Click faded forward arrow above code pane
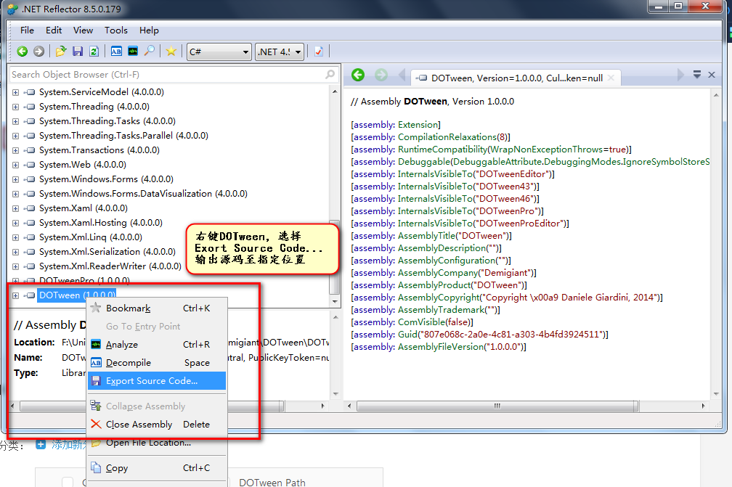Viewport: 732px width, 487px height. 381,75
